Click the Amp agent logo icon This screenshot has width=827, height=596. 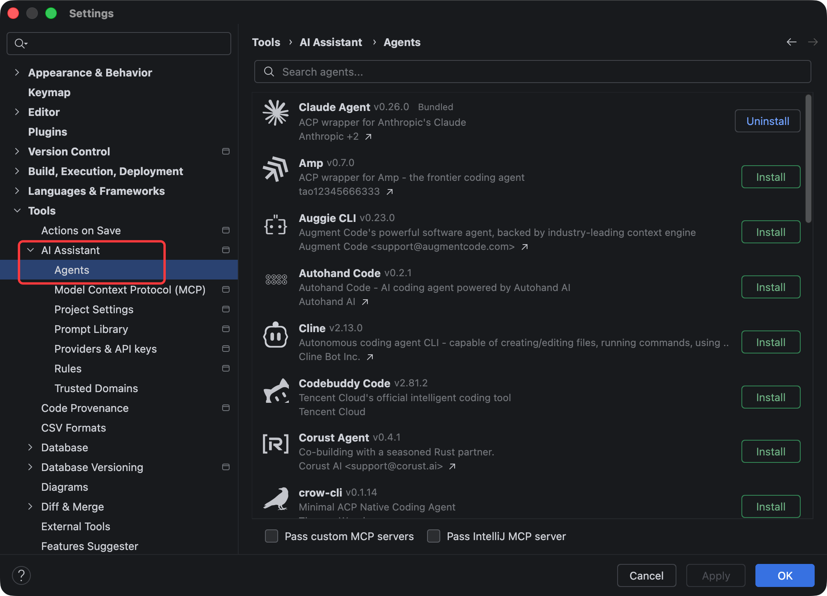coord(276,169)
